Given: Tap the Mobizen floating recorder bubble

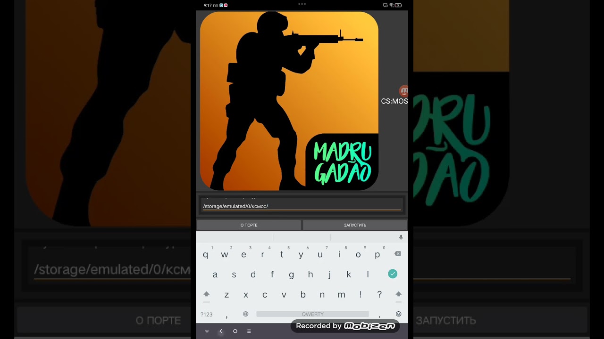Looking at the screenshot, I should (x=404, y=91).
